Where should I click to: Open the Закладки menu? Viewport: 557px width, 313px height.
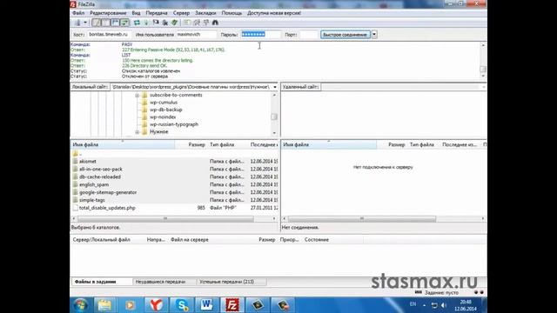205,13
